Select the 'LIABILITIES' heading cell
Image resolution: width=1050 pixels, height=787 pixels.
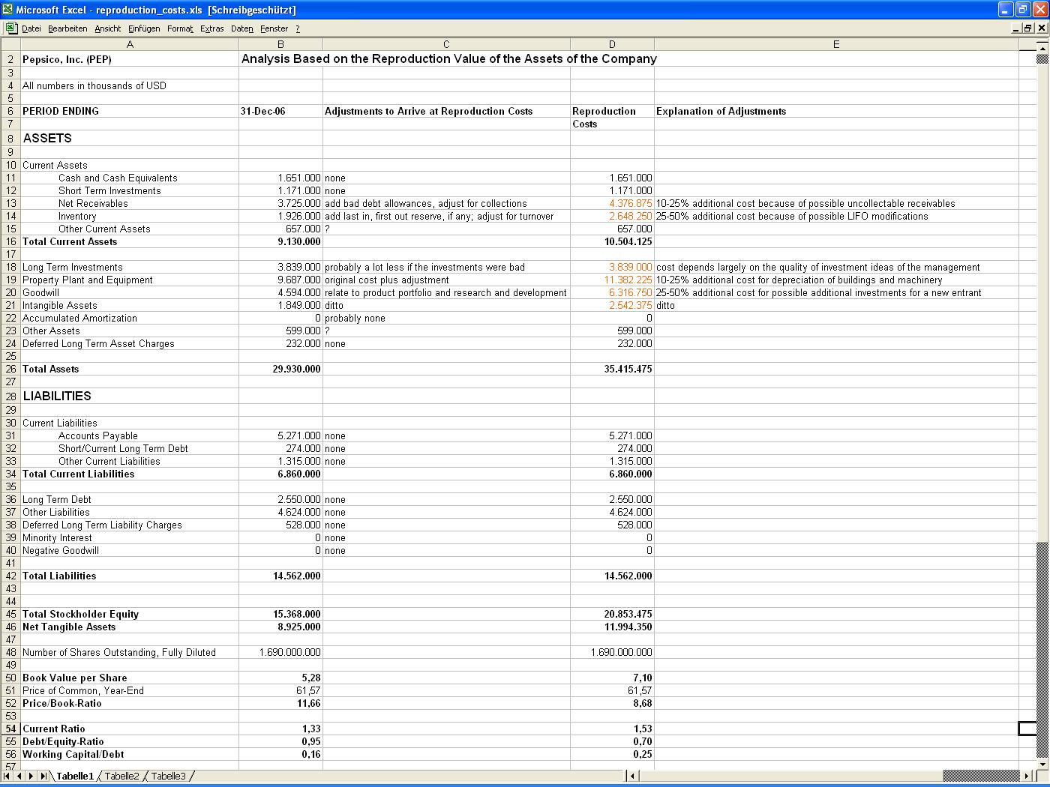pyautogui.click(x=130, y=396)
